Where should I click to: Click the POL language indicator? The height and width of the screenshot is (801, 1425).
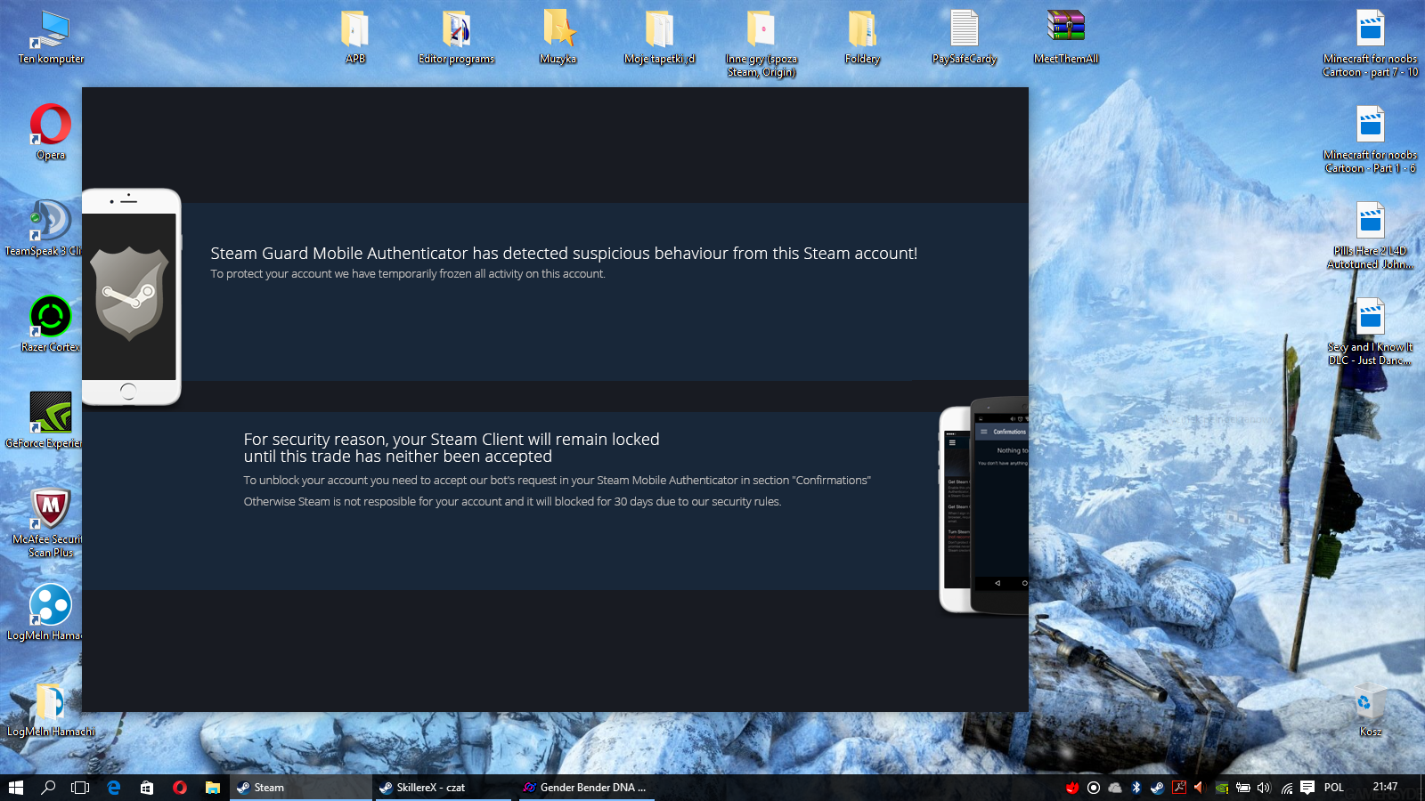(x=1333, y=788)
